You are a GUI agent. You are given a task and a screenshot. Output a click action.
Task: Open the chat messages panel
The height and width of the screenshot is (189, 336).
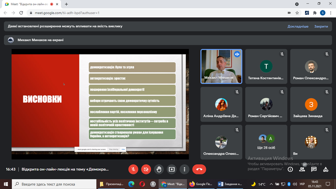(314, 169)
